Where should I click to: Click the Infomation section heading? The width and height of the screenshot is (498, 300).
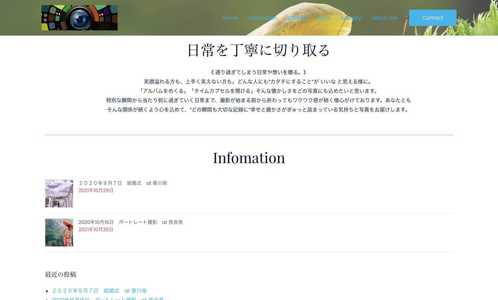[x=249, y=158]
